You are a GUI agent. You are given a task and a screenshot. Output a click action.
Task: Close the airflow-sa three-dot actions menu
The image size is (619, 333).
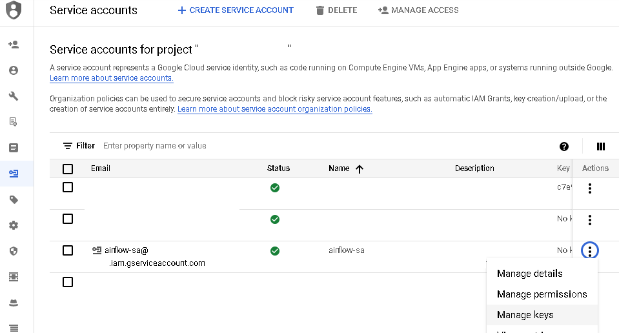pyautogui.click(x=590, y=250)
